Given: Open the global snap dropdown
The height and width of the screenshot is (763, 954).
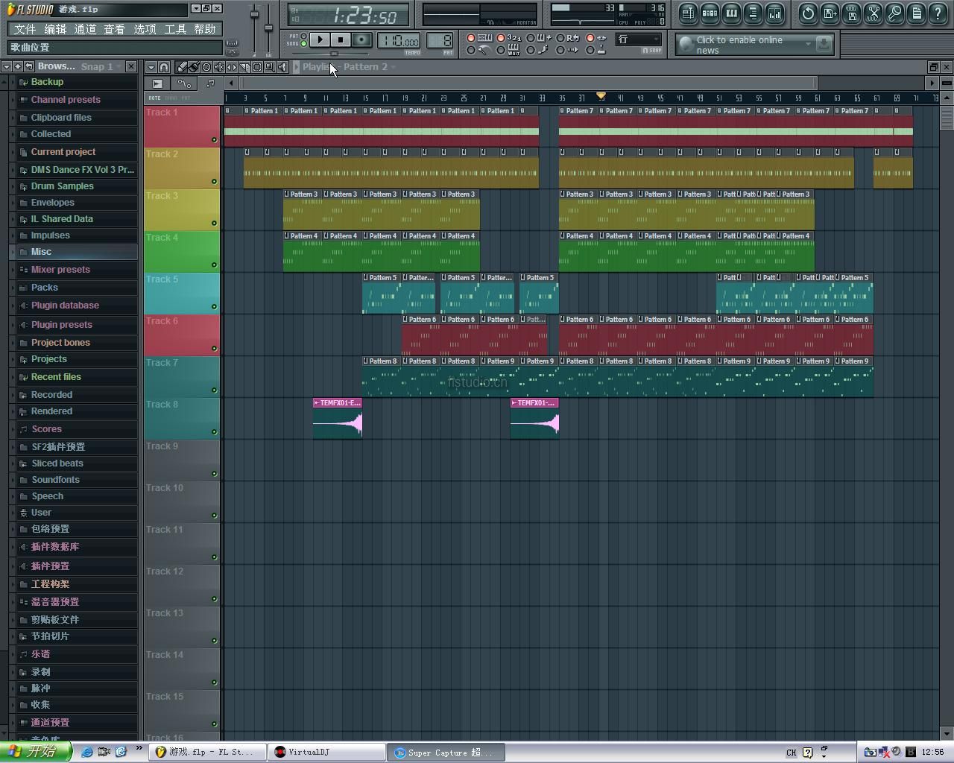Looking at the screenshot, I should (639, 39).
